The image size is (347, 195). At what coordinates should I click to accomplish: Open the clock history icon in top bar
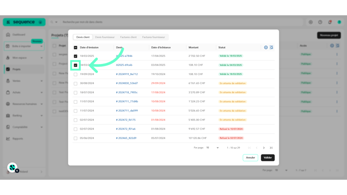320,22
